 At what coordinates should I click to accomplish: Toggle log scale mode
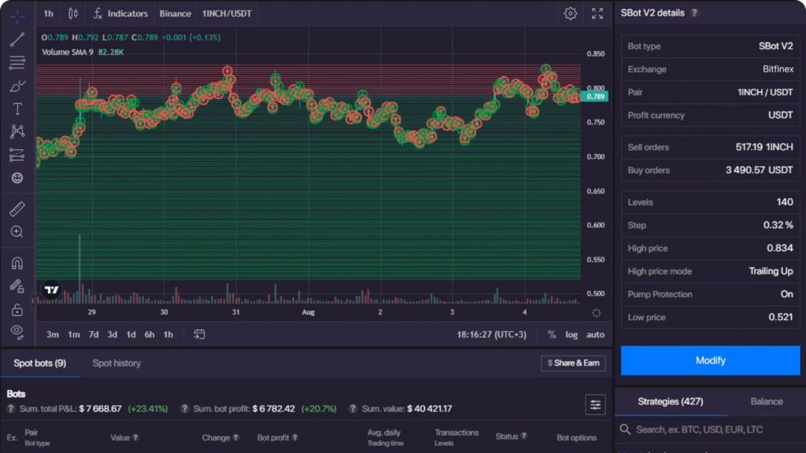point(571,334)
